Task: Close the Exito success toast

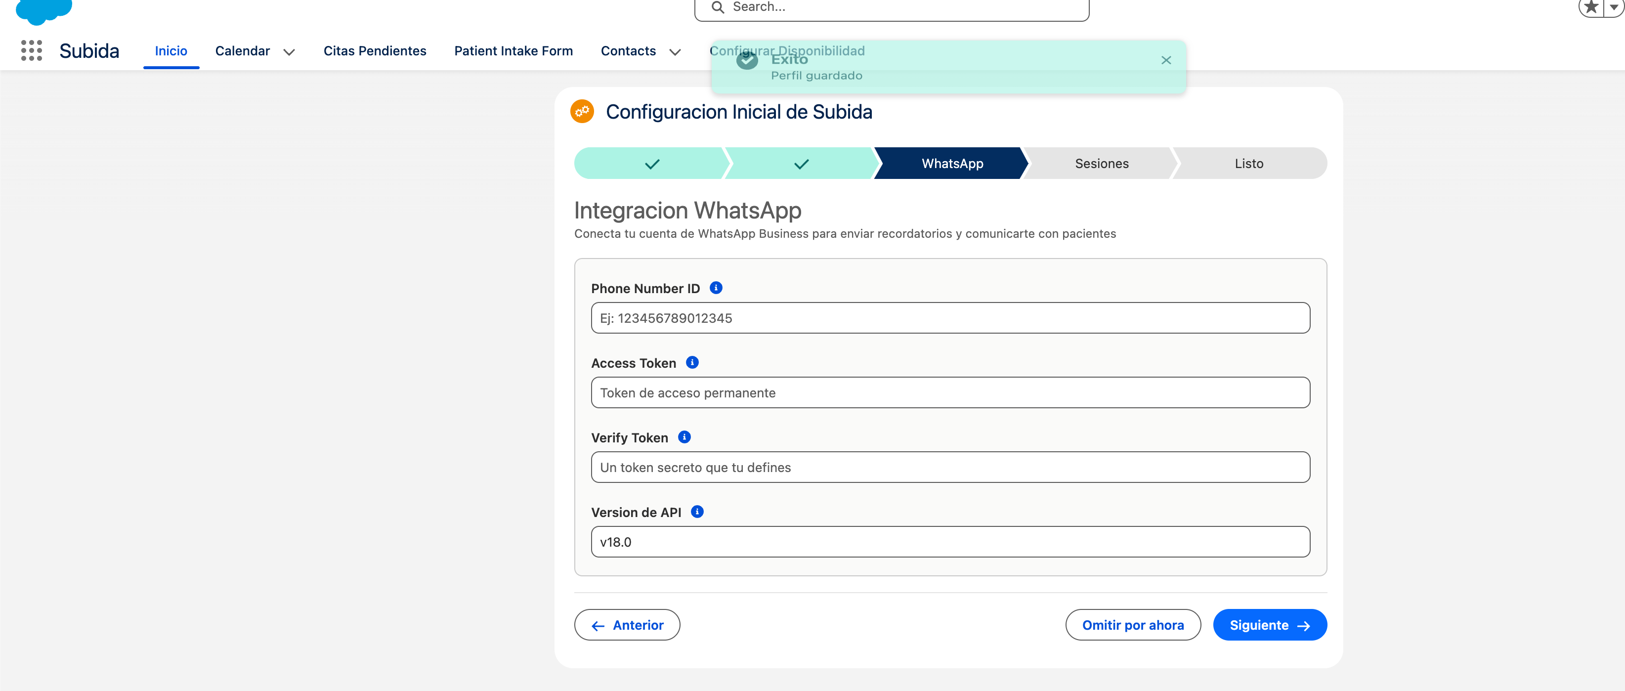Action: pyautogui.click(x=1166, y=60)
